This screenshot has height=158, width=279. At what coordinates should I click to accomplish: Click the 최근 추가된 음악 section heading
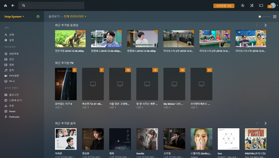[65, 123]
